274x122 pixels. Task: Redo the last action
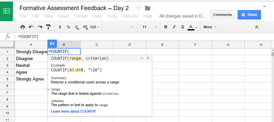pyautogui.click(x=40, y=27)
